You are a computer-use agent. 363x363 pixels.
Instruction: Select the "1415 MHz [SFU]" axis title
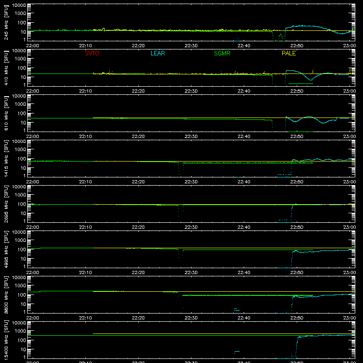pyautogui.click(x=6, y=159)
